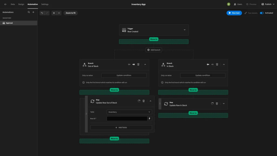This screenshot has width=277, height=156.
Task: Toggle the Activated switch off
Action: tap(262, 13)
